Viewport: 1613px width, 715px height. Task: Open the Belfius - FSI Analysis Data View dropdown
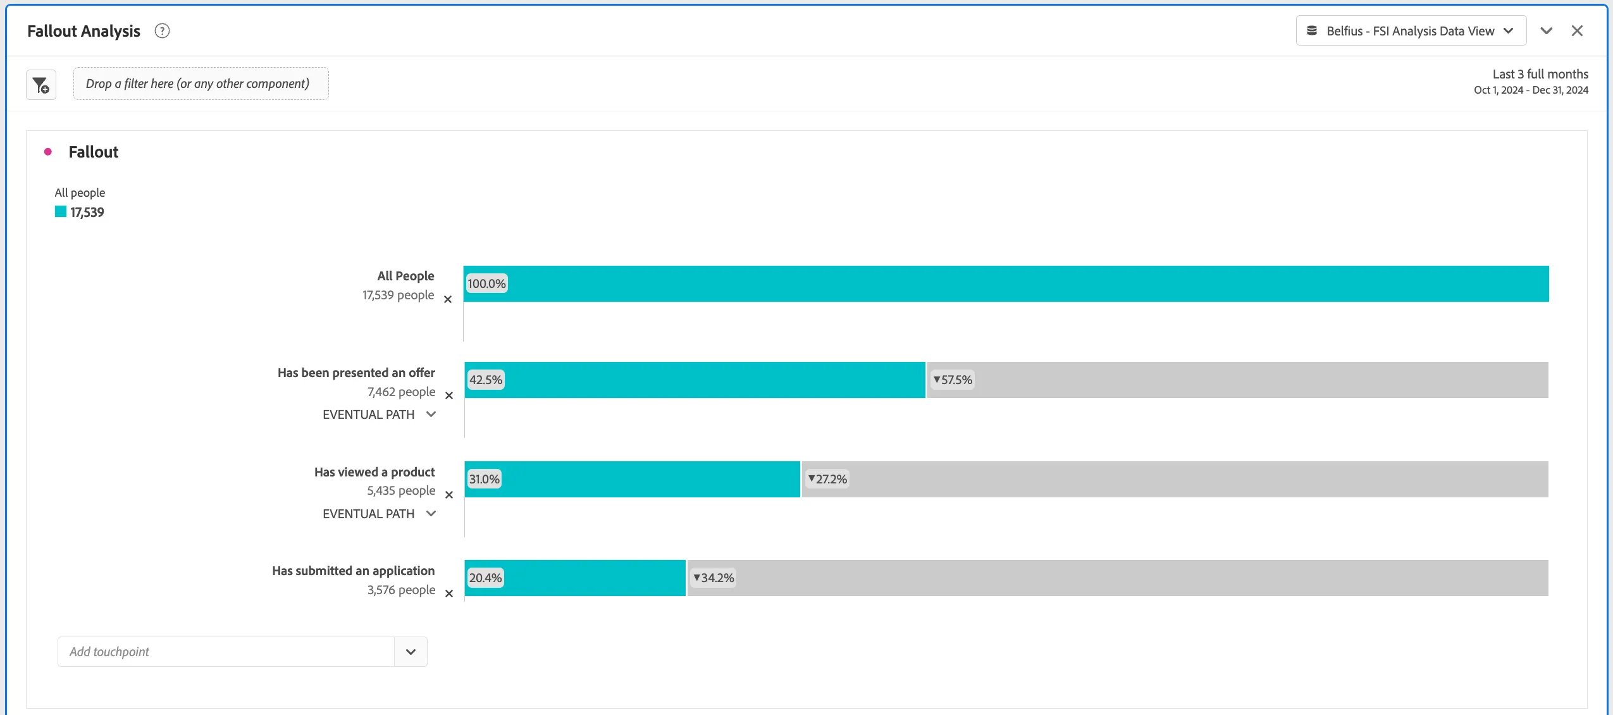coord(1411,31)
